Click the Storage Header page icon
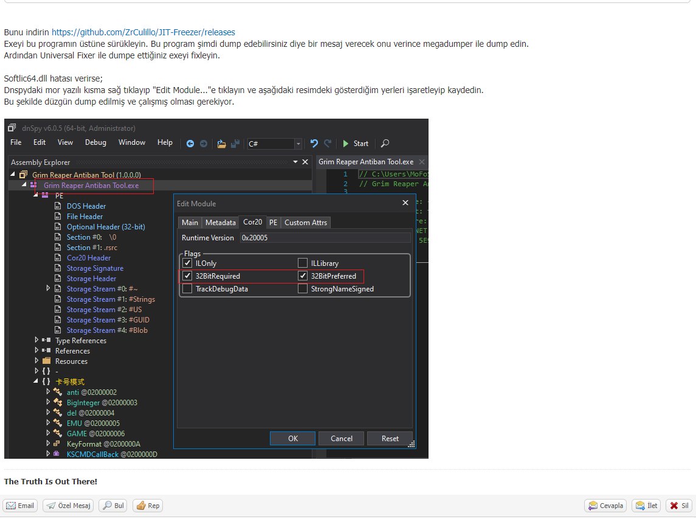The height and width of the screenshot is (519, 696). coord(58,278)
